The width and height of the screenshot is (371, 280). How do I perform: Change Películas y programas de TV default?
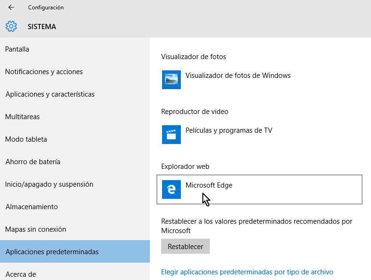(260, 135)
